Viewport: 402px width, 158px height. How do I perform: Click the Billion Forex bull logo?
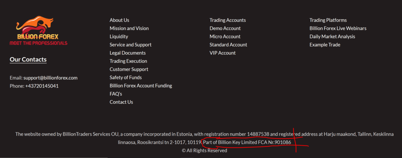coord(38,30)
